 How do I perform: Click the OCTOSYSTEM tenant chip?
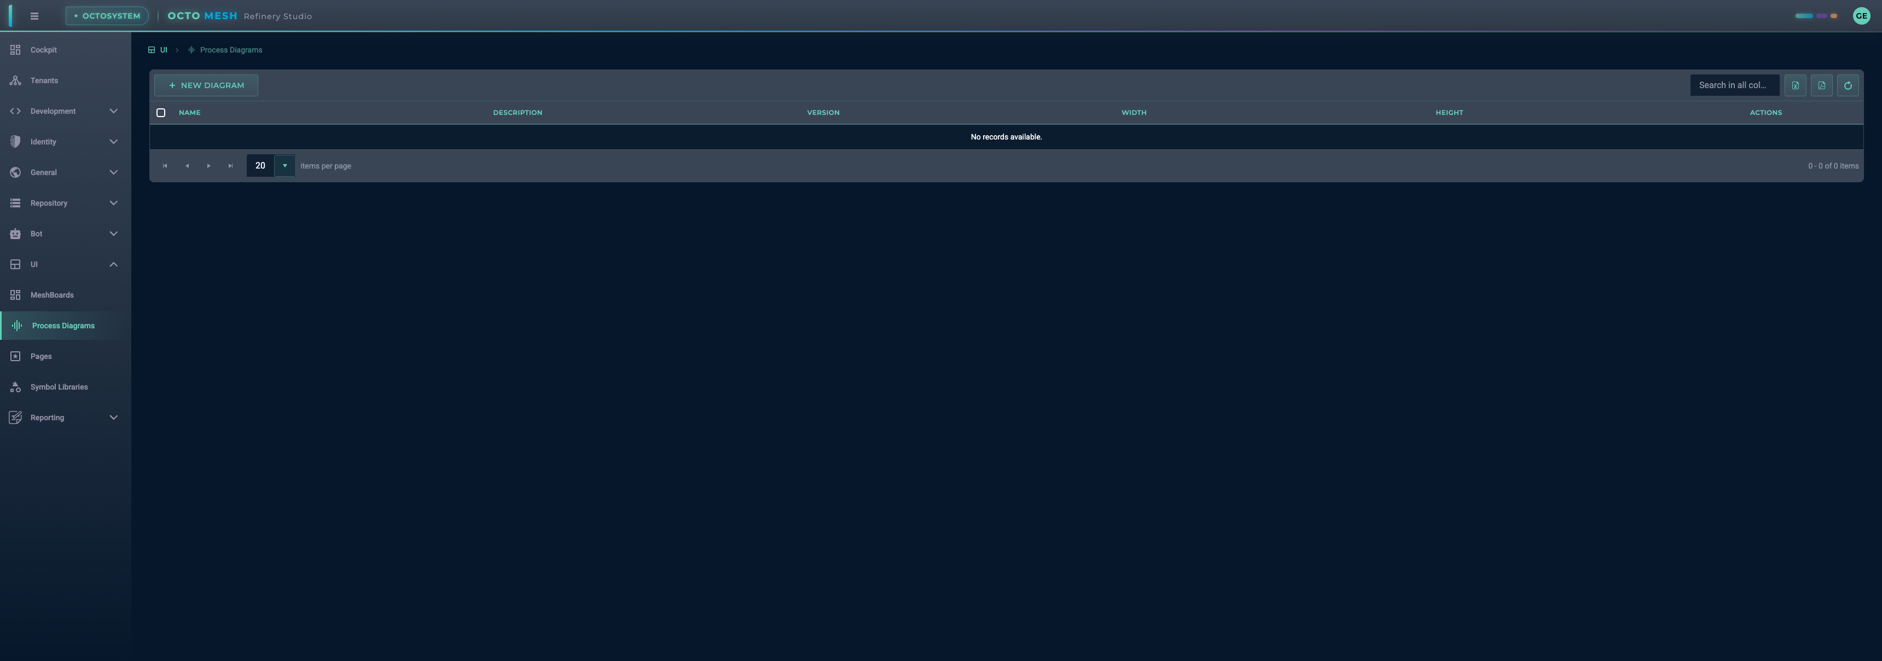click(107, 16)
